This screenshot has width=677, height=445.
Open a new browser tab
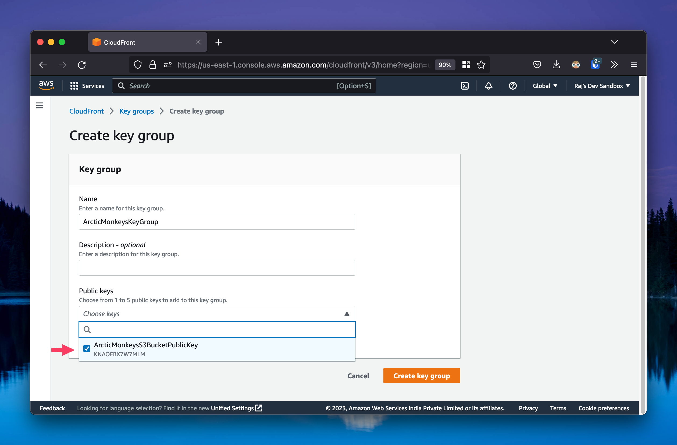(x=219, y=43)
